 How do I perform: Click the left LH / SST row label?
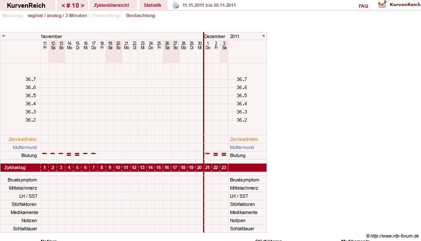[28, 196]
